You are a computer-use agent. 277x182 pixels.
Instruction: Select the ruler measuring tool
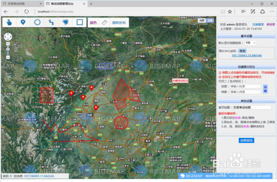coord(104,22)
